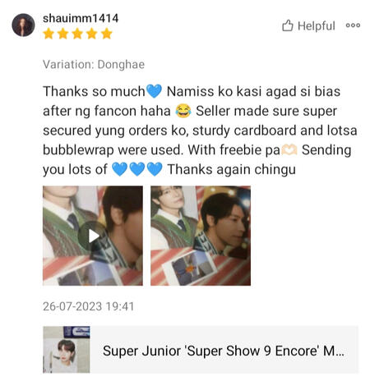Click the second rating star
The width and height of the screenshot is (370, 381).
(63, 34)
